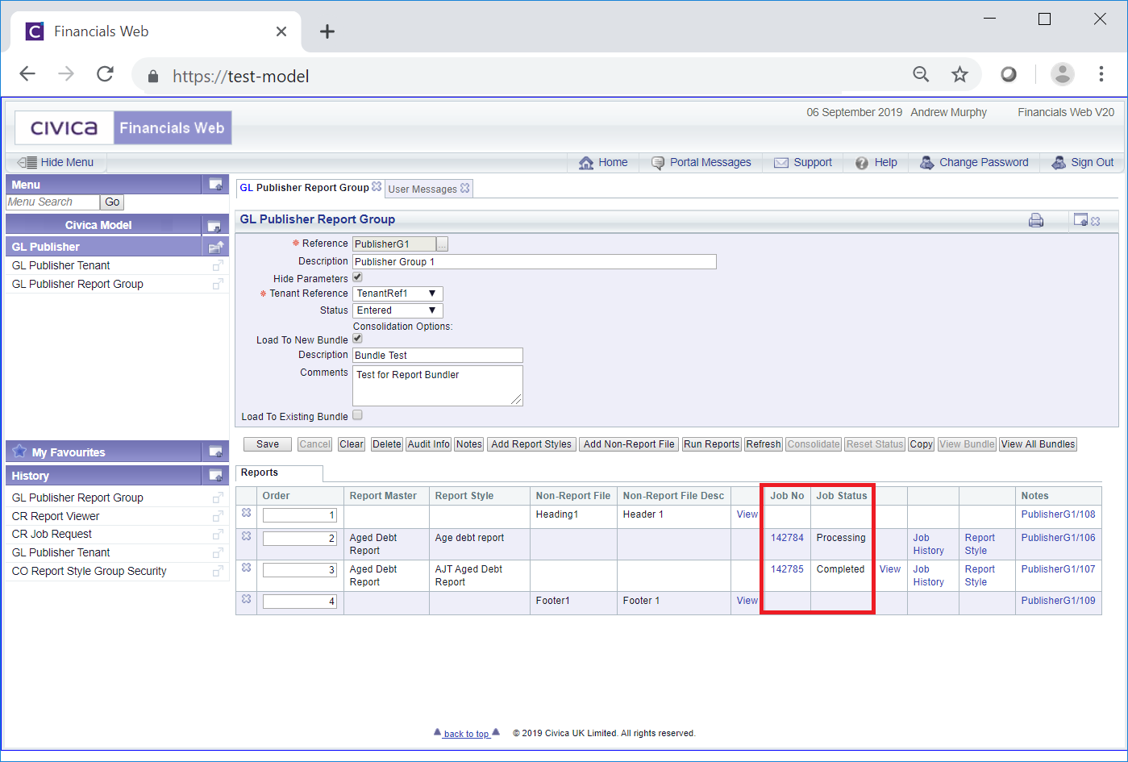Collapse the My Favourites panel
Image resolution: width=1128 pixels, height=762 pixels.
tap(216, 452)
